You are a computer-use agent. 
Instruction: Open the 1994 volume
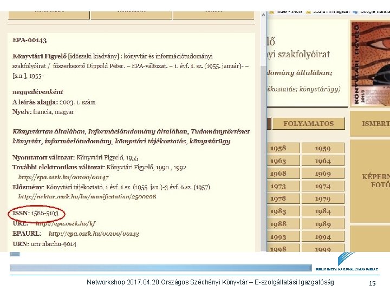pyautogui.click(x=323, y=237)
